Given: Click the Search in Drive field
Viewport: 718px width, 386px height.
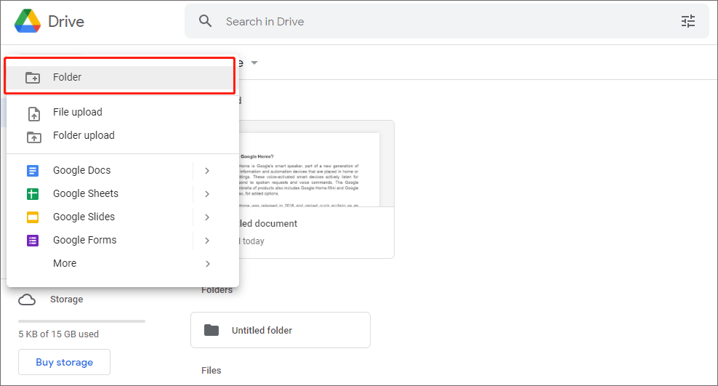Looking at the screenshot, I should 446,22.
